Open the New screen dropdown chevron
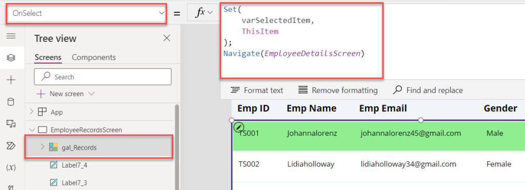Screen dimensions: 525x190 pyautogui.click(x=91, y=94)
